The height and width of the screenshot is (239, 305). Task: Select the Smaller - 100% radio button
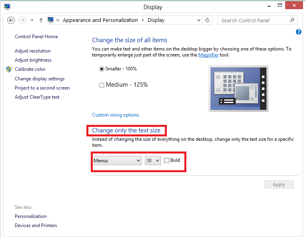(x=102, y=69)
